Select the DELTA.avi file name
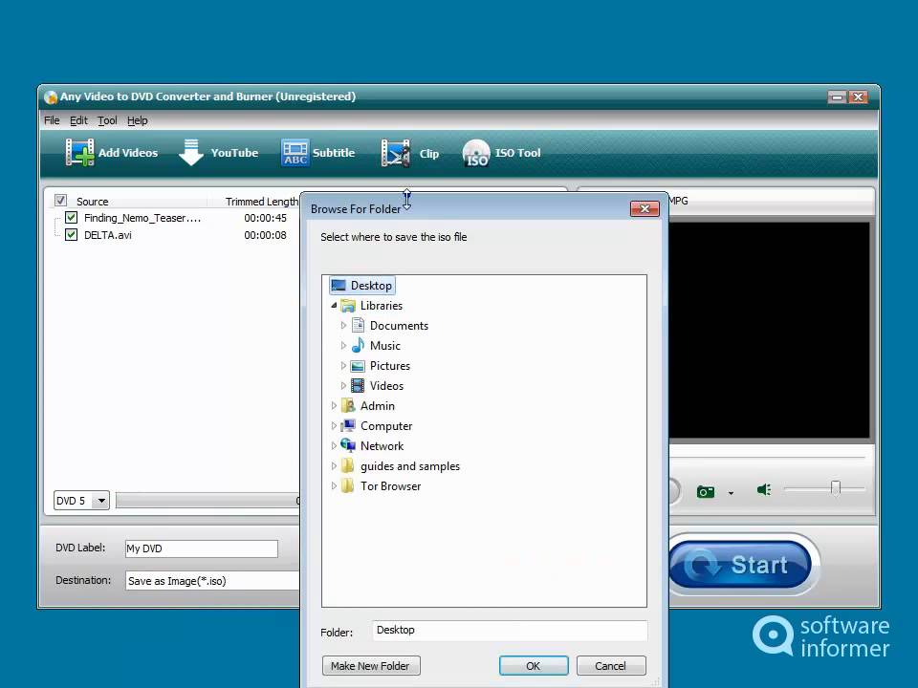The width and height of the screenshot is (918, 688). click(108, 235)
